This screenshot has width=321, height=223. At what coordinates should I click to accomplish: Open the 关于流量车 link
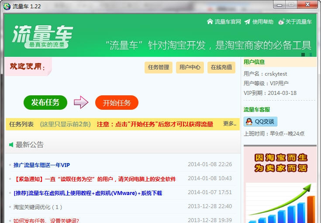(x=298, y=21)
